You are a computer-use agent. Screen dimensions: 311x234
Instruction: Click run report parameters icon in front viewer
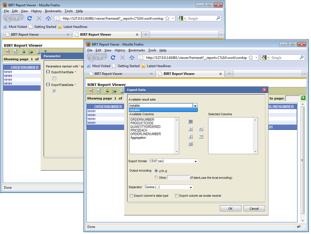[x=99, y=91]
